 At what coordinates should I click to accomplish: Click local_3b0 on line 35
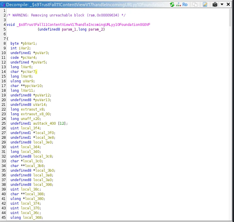click(44, 171)
